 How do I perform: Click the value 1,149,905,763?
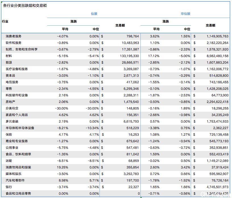click(x=217, y=36)
